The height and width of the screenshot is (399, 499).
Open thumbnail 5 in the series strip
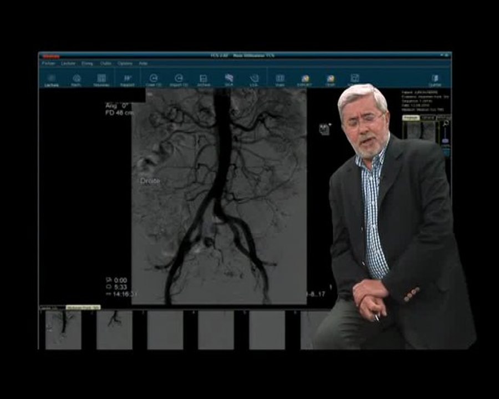267,330
